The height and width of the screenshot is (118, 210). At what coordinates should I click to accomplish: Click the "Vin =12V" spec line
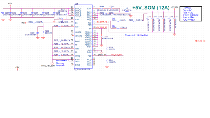(188, 13)
